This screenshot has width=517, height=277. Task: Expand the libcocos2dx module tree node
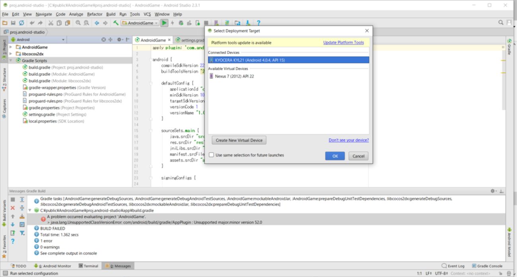11,54
